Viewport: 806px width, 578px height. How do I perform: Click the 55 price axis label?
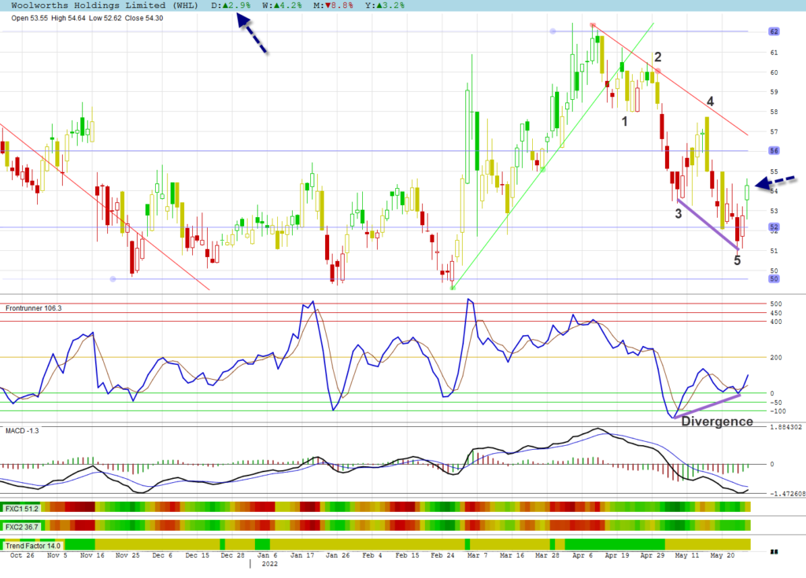coord(774,171)
